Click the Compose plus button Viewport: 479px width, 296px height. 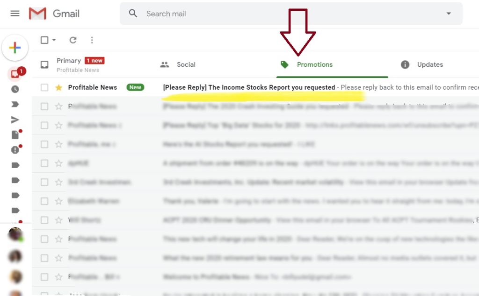click(x=15, y=48)
